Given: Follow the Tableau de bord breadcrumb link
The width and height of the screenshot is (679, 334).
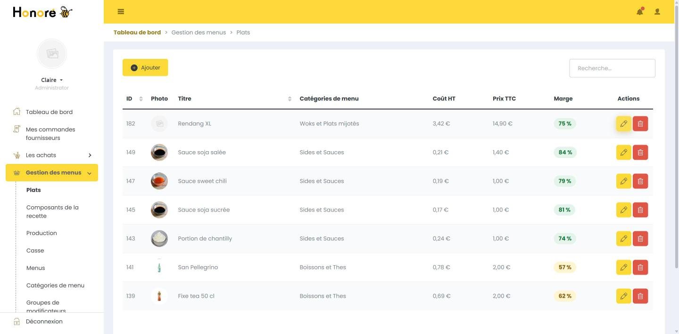Looking at the screenshot, I should [137, 33].
